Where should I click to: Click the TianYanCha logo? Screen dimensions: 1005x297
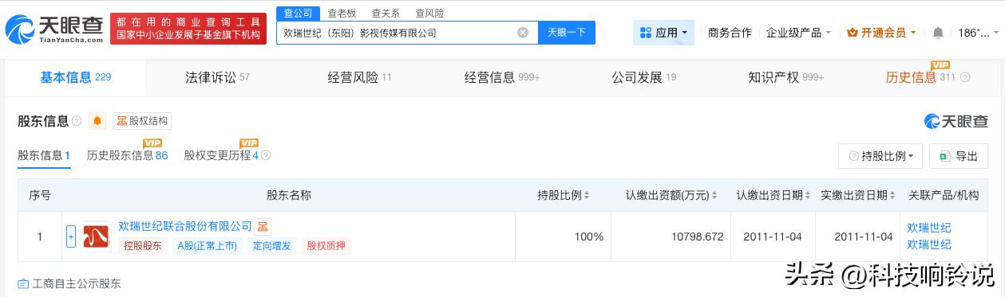tap(54, 29)
